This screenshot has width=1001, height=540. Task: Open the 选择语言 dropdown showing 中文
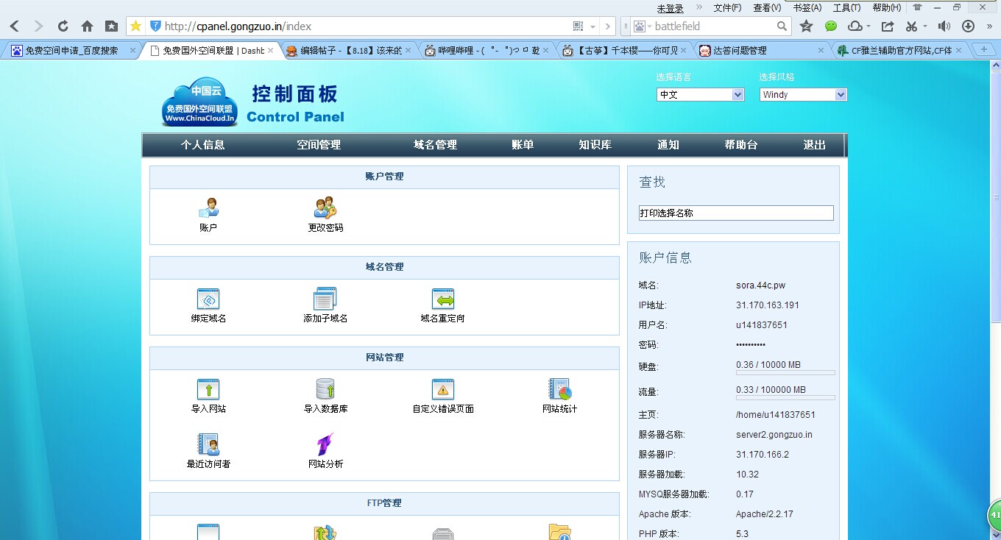(x=700, y=95)
